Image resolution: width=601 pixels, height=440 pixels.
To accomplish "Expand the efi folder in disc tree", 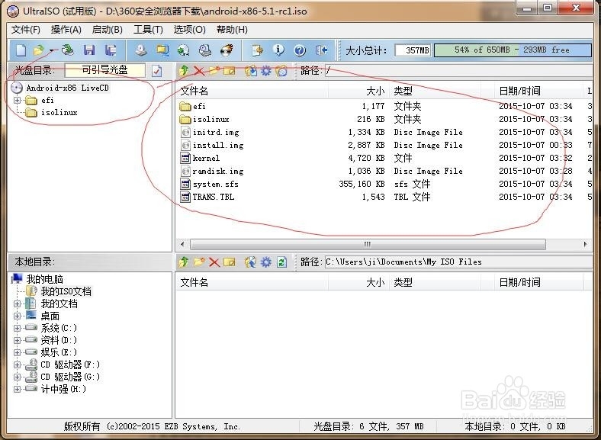I will [x=17, y=100].
